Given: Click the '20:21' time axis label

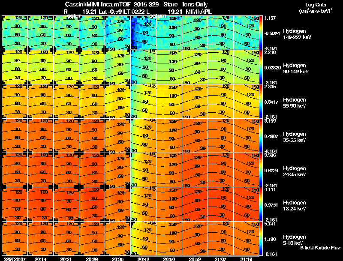Looking at the screenshot, I should click(66, 259).
